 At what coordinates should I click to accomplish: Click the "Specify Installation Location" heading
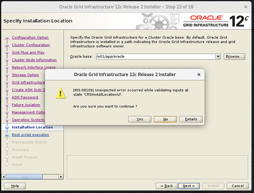(38, 21)
